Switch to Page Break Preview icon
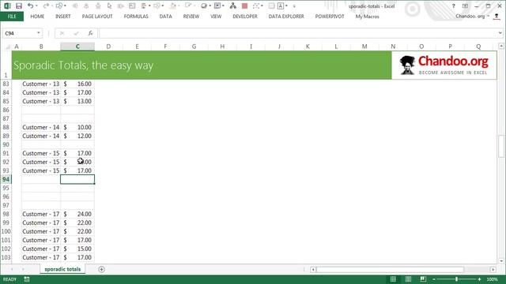 click(x=423, y=279)
